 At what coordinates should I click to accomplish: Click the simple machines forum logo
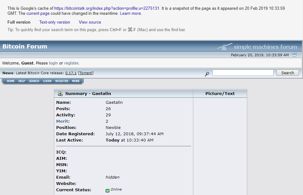(257, 47)
